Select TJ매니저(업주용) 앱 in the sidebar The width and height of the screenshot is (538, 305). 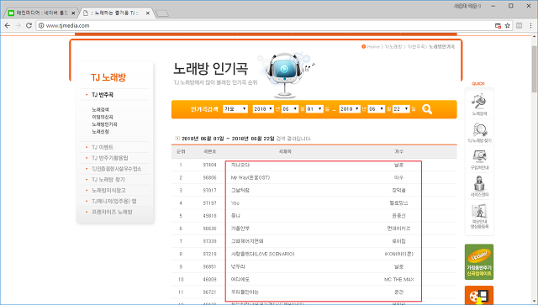click(114, 201)
